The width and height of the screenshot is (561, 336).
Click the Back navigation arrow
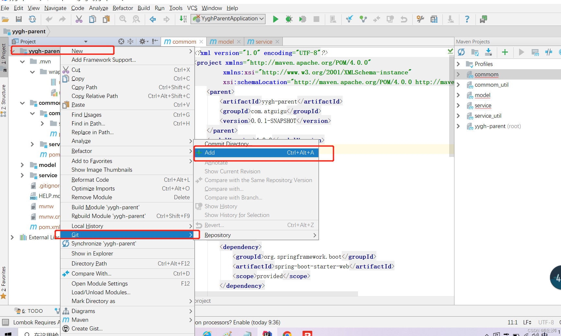[x=153, y=19]
